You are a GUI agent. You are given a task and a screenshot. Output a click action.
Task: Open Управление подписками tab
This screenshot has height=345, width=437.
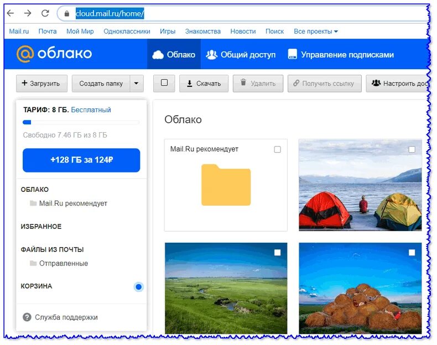(341, 55)
